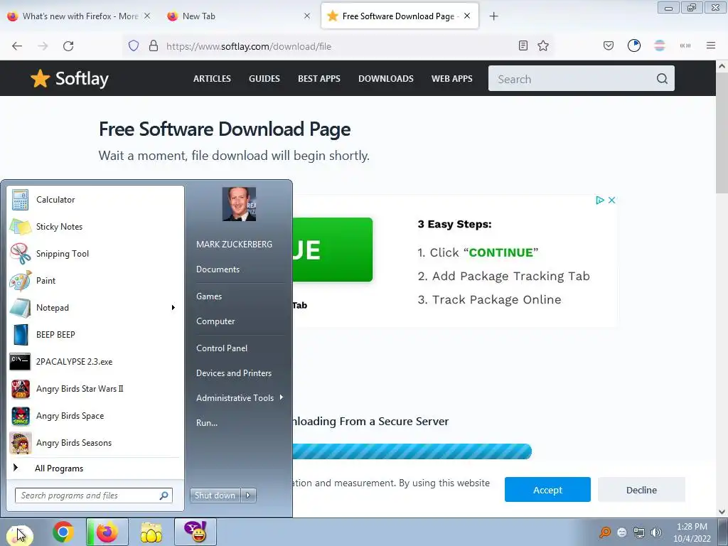This screenshot has height=546, width=728.
Task: Open Google Chrome from the taskbar
Action: [x=63, y=532]
